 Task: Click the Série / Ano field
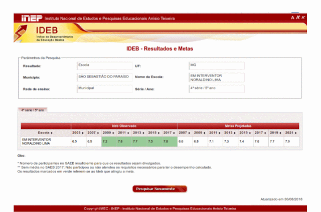click(x=216, y=89)
